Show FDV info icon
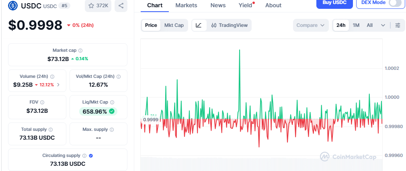 [42, 102]
